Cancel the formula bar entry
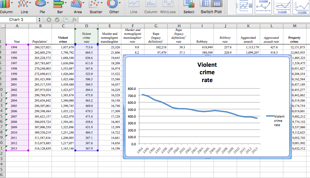 (x=49, y=20)
